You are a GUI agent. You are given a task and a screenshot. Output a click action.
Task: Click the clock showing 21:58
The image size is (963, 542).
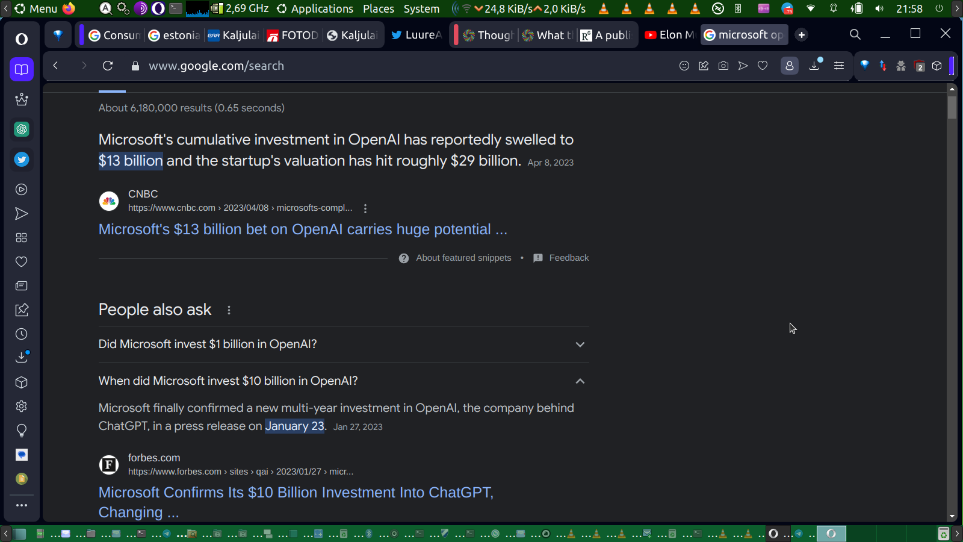pyautogui.click(x=909, y=8)
